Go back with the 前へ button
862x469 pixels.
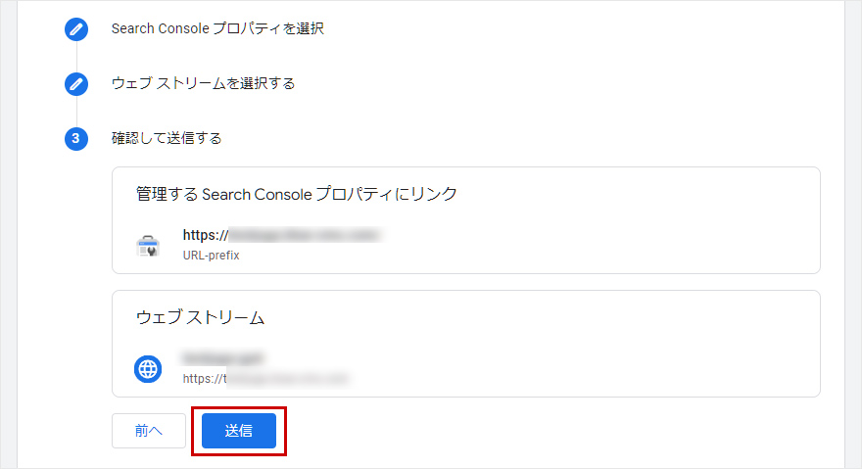pos(149,431)
